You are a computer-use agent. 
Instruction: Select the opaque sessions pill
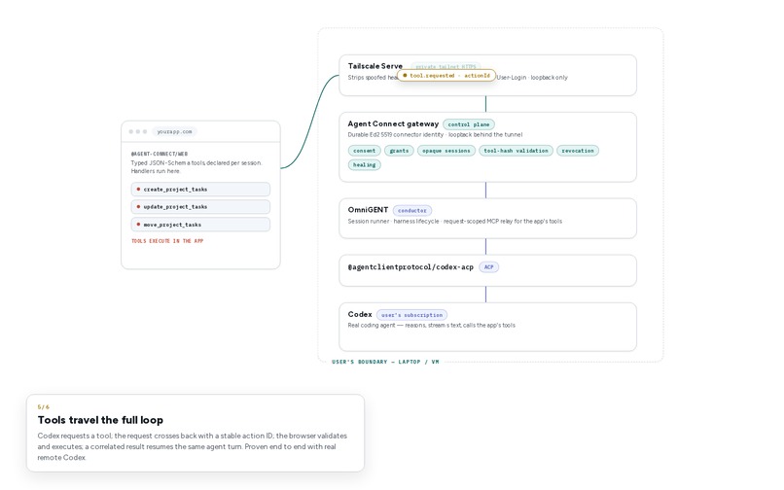(x=446, y=151)
